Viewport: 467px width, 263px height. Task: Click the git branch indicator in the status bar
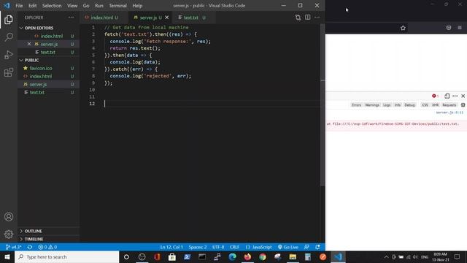click(x=13, y=247)
